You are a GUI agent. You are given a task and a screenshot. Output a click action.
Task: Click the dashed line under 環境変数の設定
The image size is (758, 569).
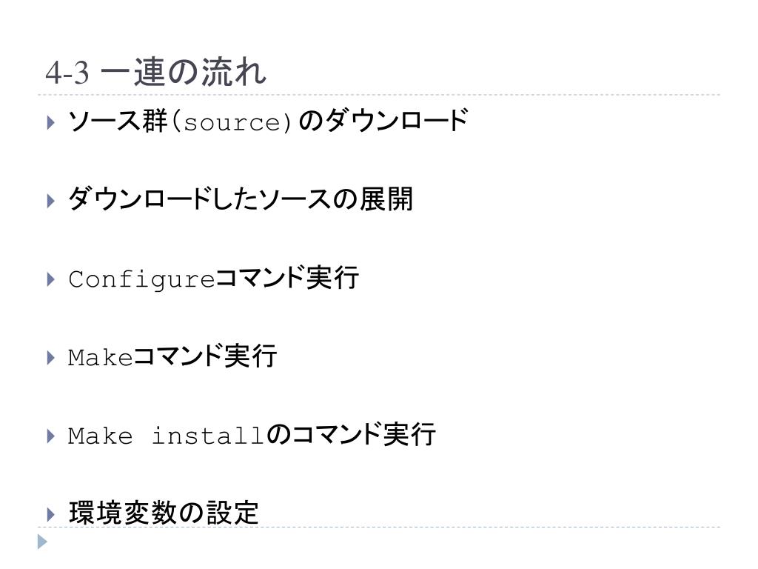[379, 528]
